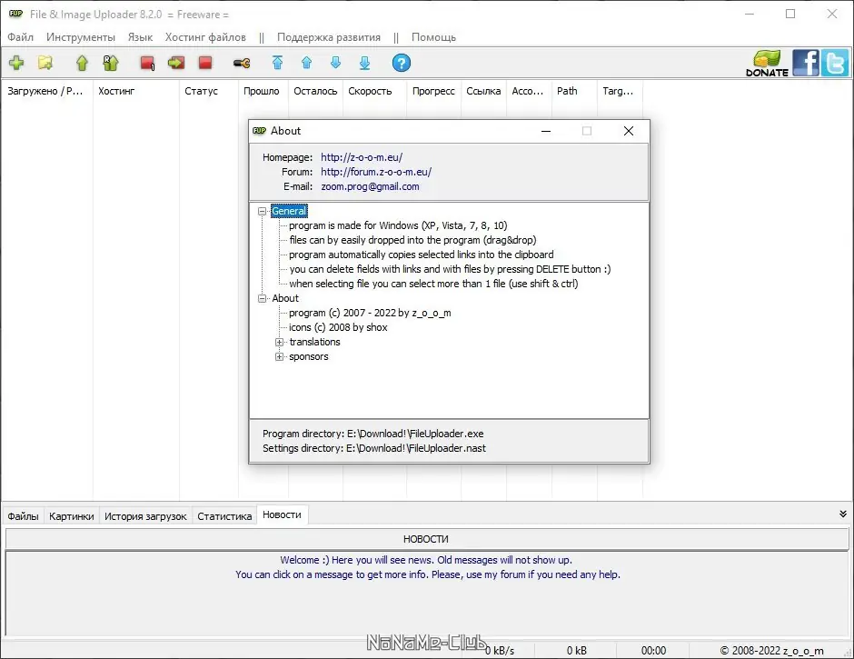854x659 pixels.
Task: Click the DONATE icon
Action: pyautogui.click(x=766, y=63)
